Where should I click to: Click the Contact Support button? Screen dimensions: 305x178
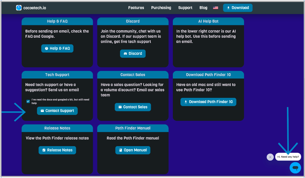(57, 111)
